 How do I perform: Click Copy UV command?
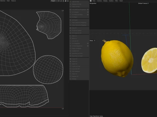point(79,59)
